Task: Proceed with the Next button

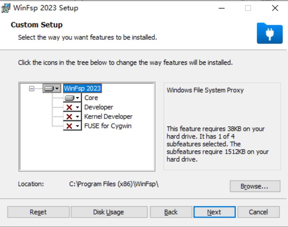Action: (x=214, y=212)
